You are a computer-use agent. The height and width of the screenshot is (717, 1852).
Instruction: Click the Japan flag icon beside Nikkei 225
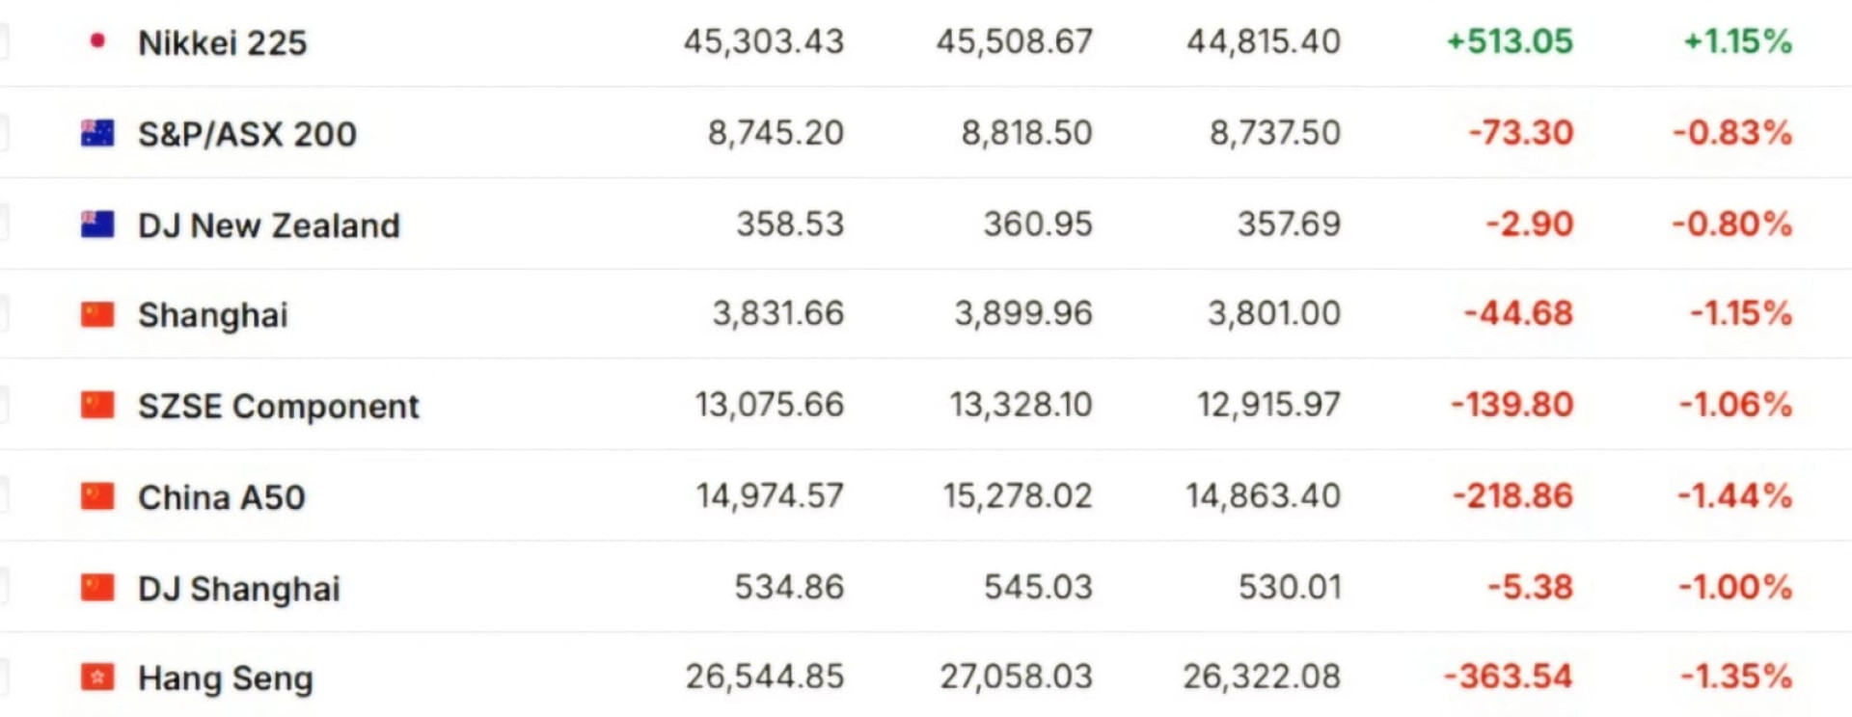tap(96, 40)
